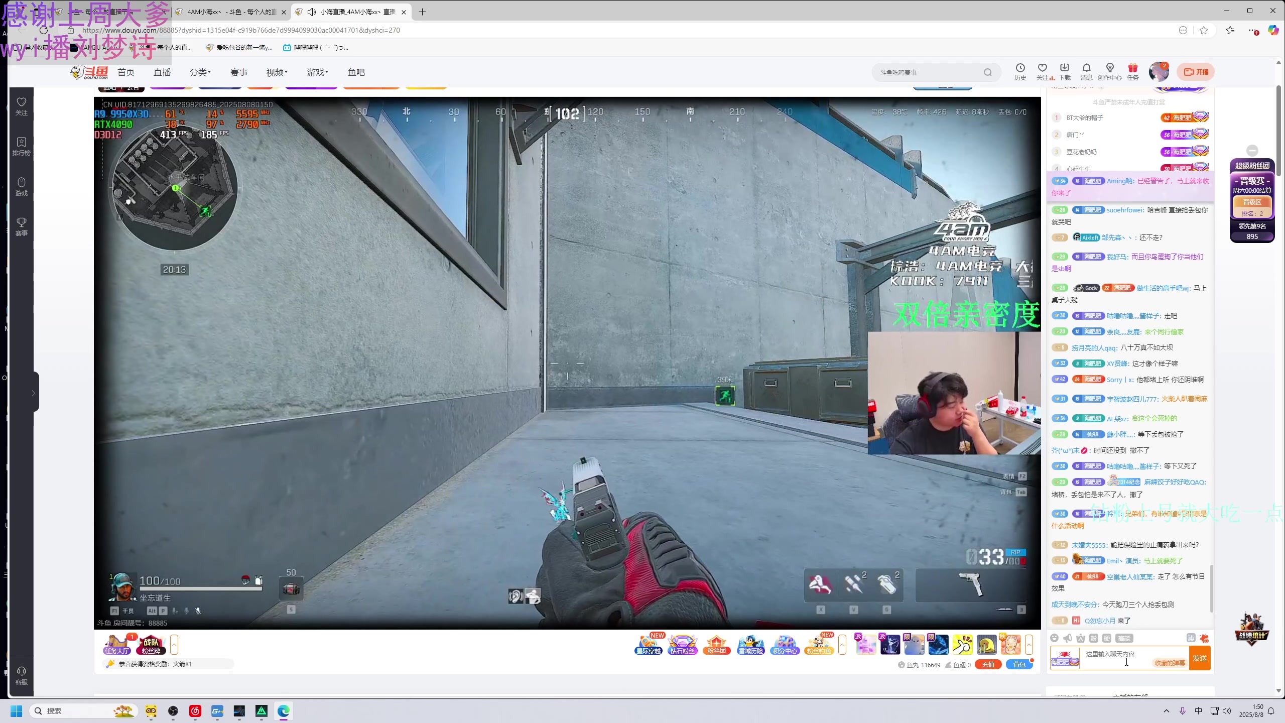Open the 任务大厅 icon below the video
This screenshot has width=1285, height=723.
tap(117, 645)
